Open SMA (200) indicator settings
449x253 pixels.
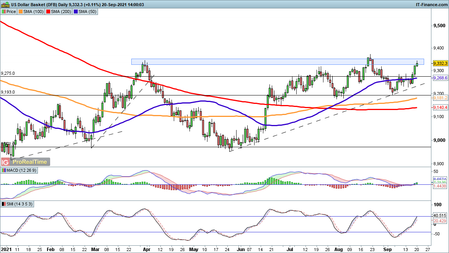click(59, 12)
